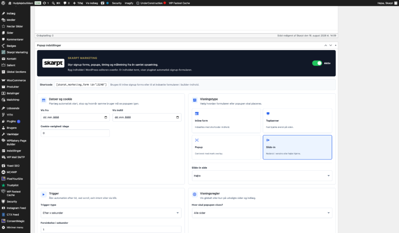The height and width of the screenshot is (233, 399).
Task: Click Vis indlæg in admin bar
Action: click(92, 3)
